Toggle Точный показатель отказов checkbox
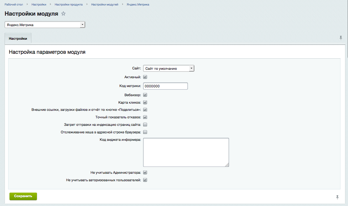Viewport: 348px width, 206px height. click(x=145, y=117)
